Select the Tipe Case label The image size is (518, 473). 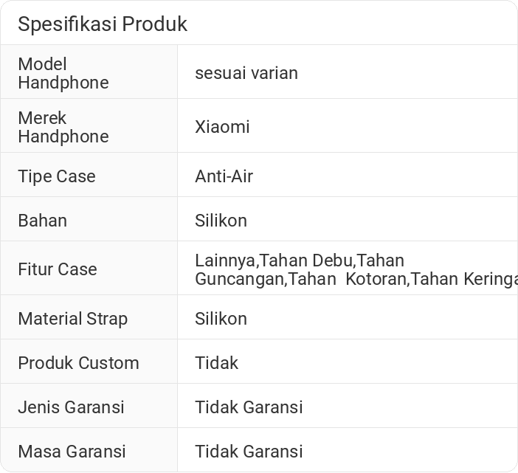(x=57, y=176)
